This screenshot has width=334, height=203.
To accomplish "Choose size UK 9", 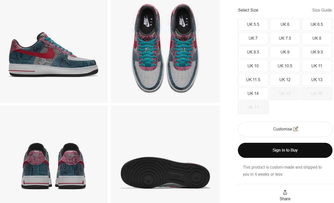I will (285, 52).
